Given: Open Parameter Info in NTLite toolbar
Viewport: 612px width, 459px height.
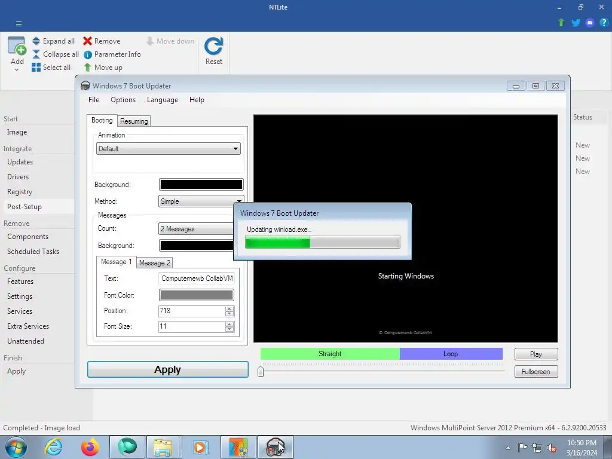Looking at the screenshot, I should pos(112,54).
